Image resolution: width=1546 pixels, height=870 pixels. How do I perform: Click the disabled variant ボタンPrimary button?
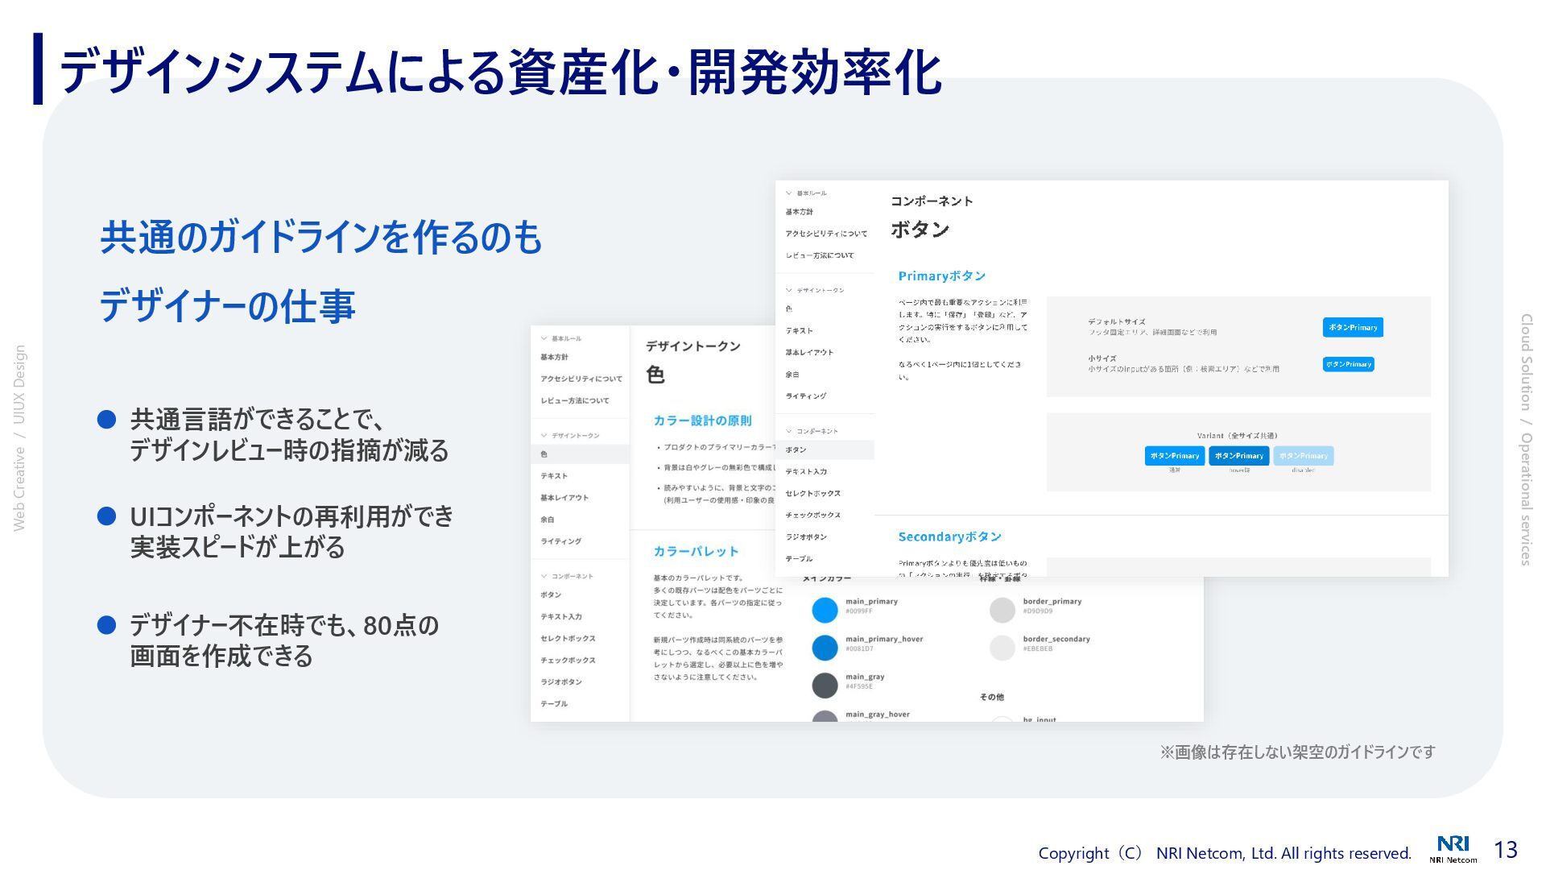click(1303, 456)
